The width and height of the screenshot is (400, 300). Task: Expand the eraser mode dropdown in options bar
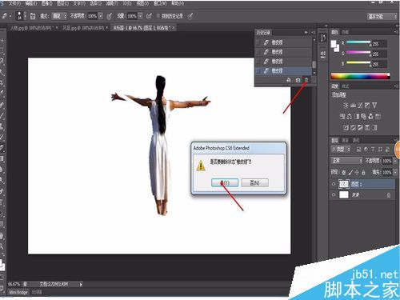(59, 16)
